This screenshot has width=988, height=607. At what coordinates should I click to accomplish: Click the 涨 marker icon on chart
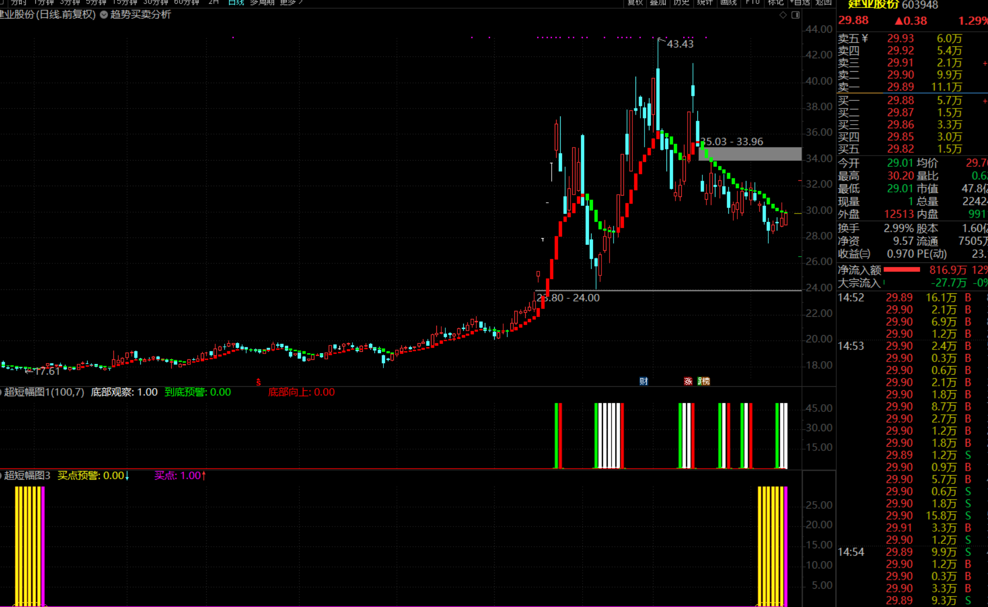(x=688, y=381)
